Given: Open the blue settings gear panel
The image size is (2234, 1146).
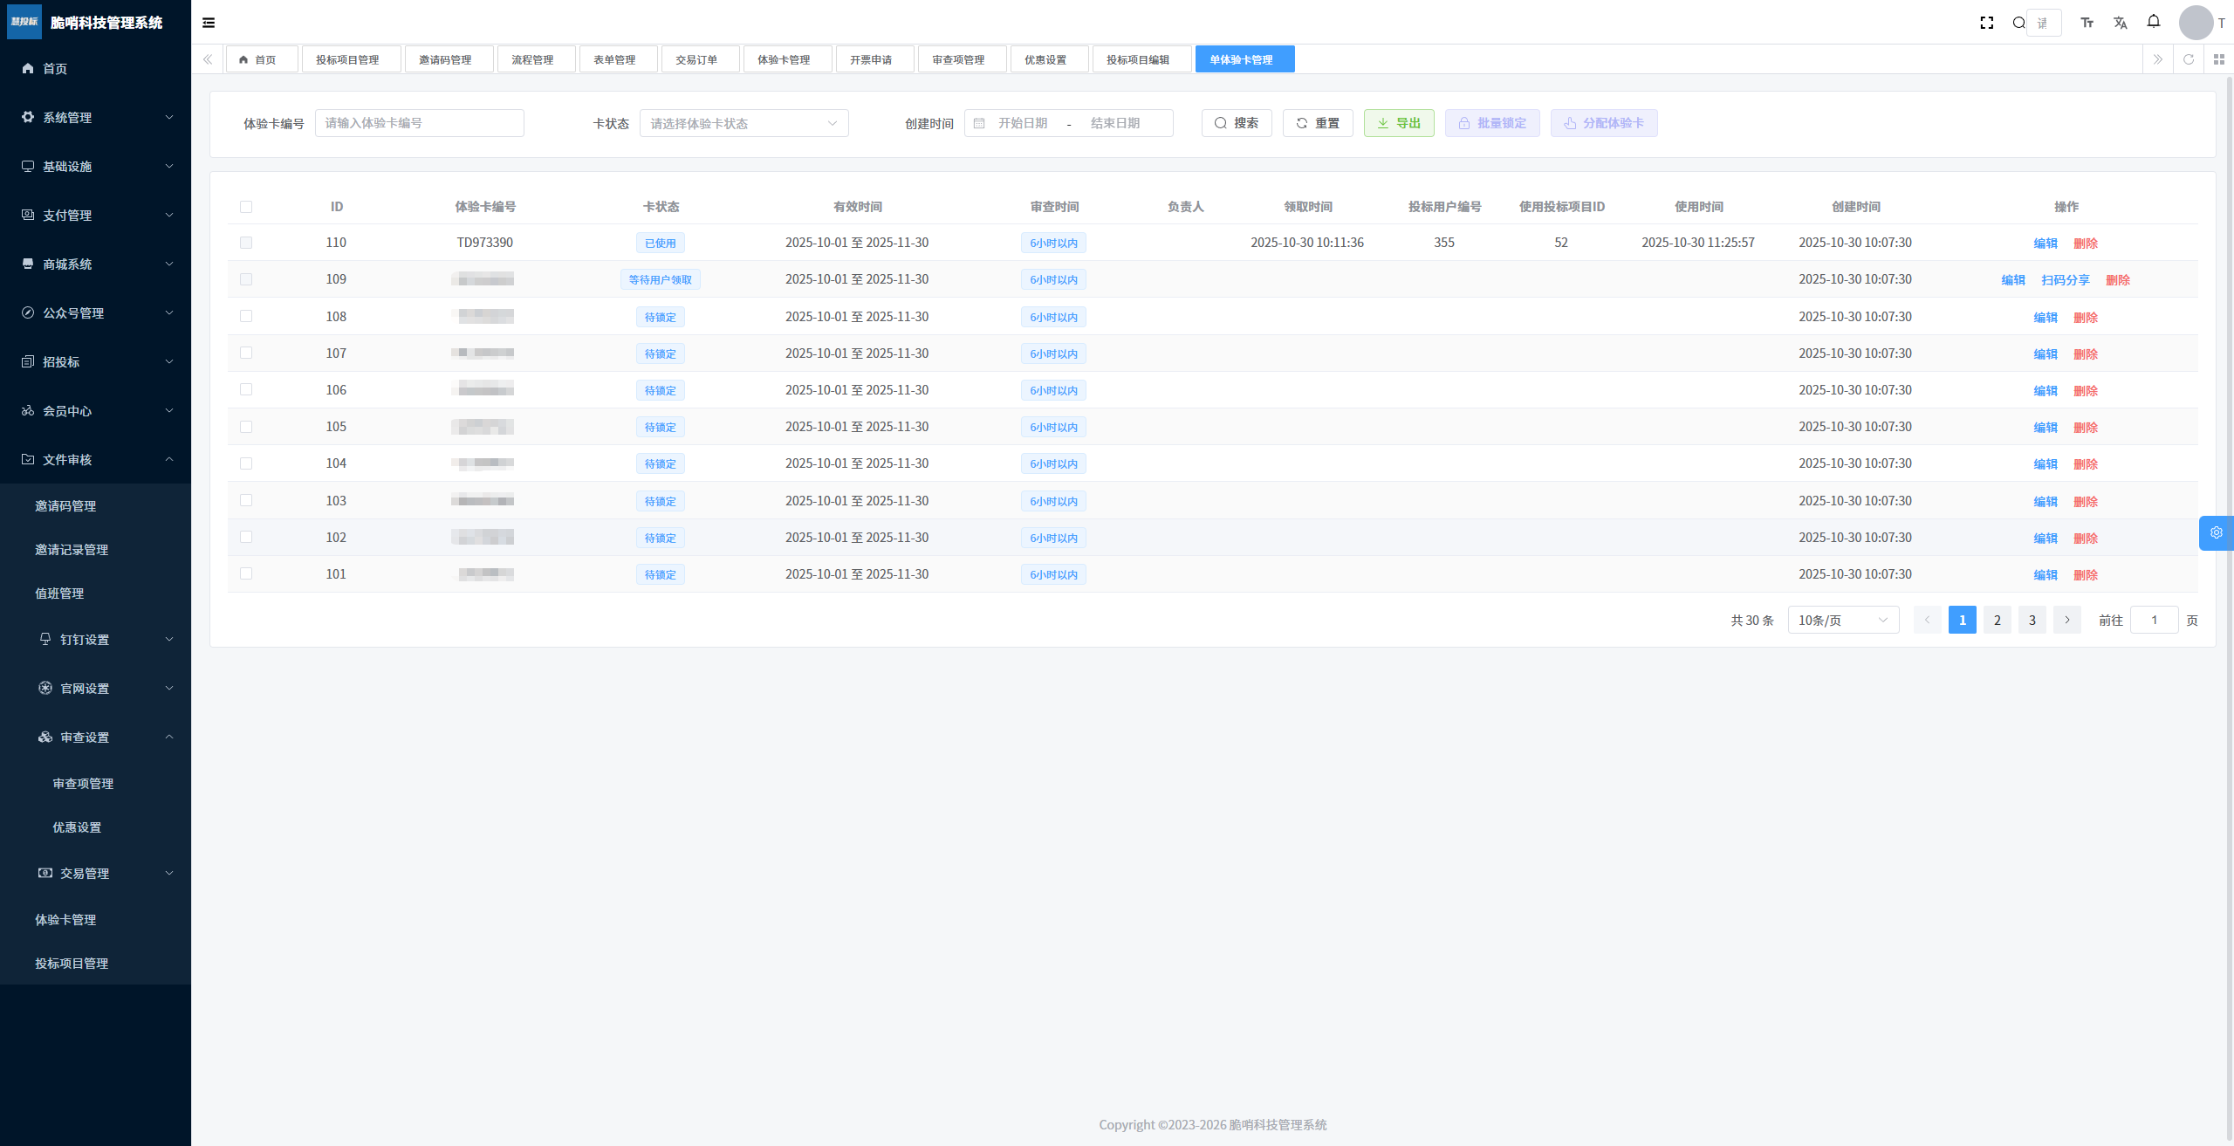Looking at the screenshot, I should (2216, 532).
